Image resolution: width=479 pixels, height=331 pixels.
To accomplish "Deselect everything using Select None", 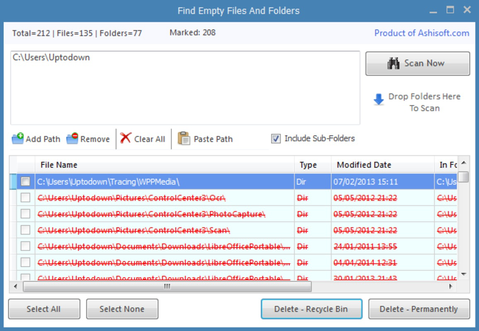I will tap(122, 309).
